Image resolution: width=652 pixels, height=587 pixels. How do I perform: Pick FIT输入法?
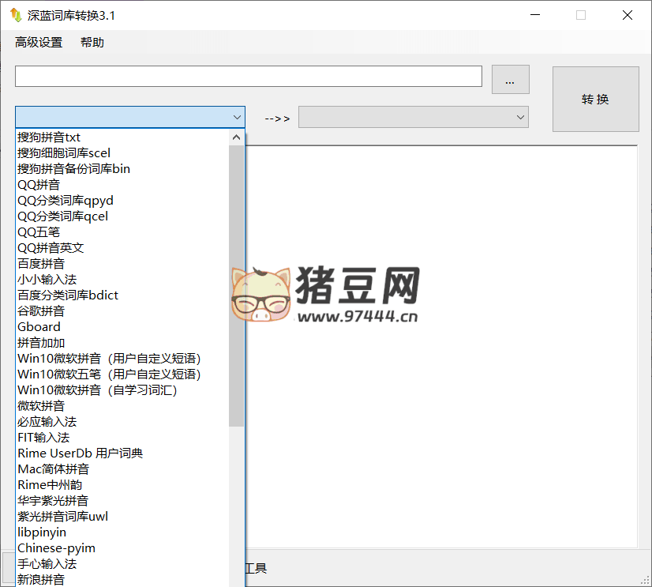(x=122, y=438)
